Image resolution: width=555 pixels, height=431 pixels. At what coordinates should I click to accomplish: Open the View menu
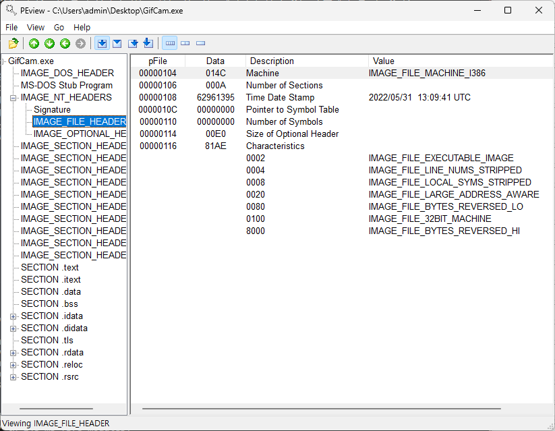[x=36, y=28]
